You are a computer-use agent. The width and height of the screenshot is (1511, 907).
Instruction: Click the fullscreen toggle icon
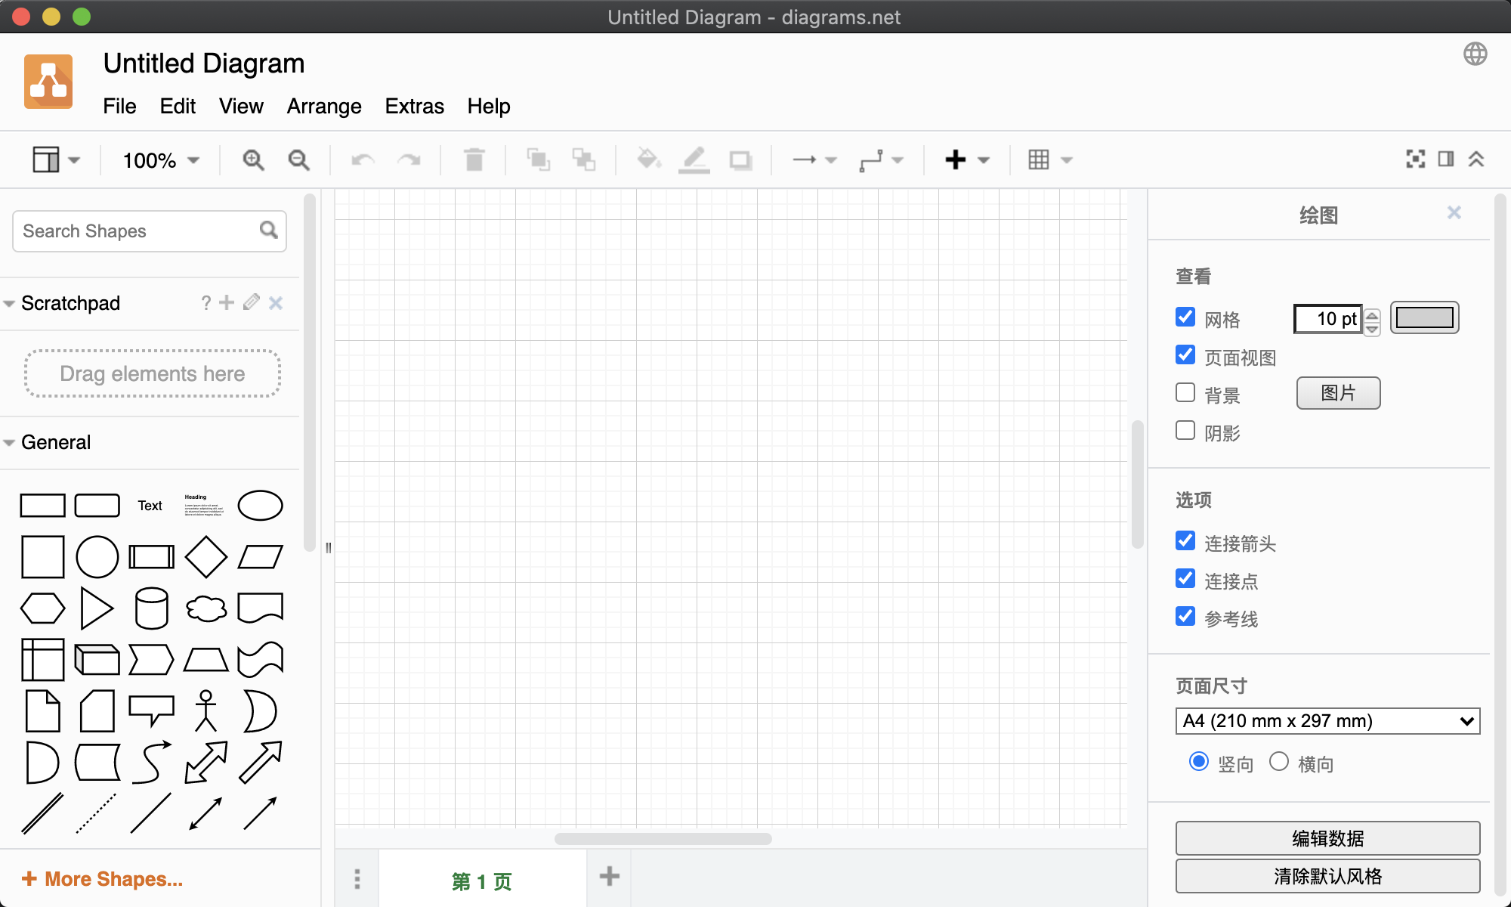click(1415, 159)
